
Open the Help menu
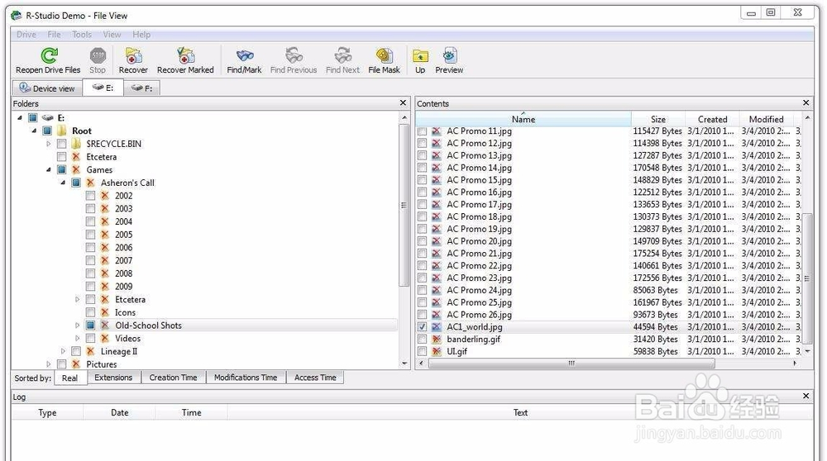pyautogui.click(x=141, y=34)
